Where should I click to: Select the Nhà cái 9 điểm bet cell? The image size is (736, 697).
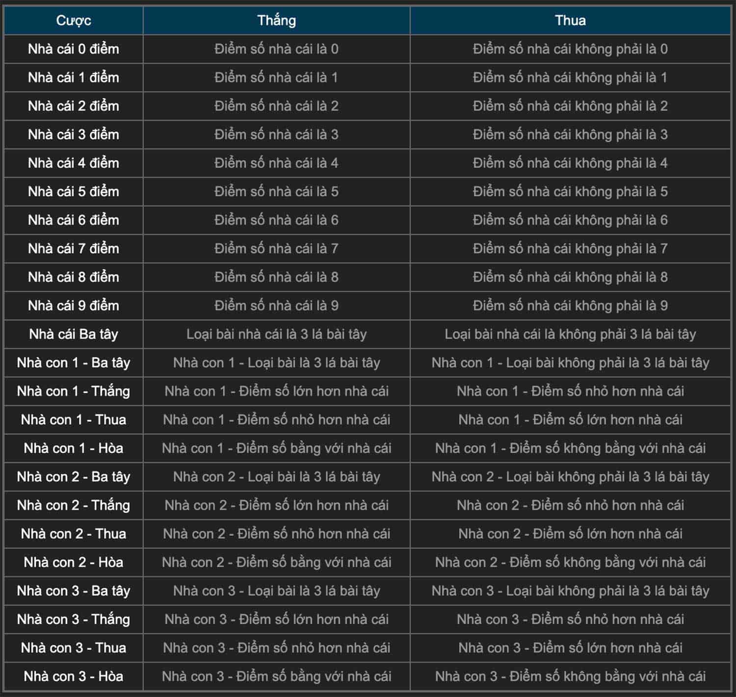pos(74,306)
